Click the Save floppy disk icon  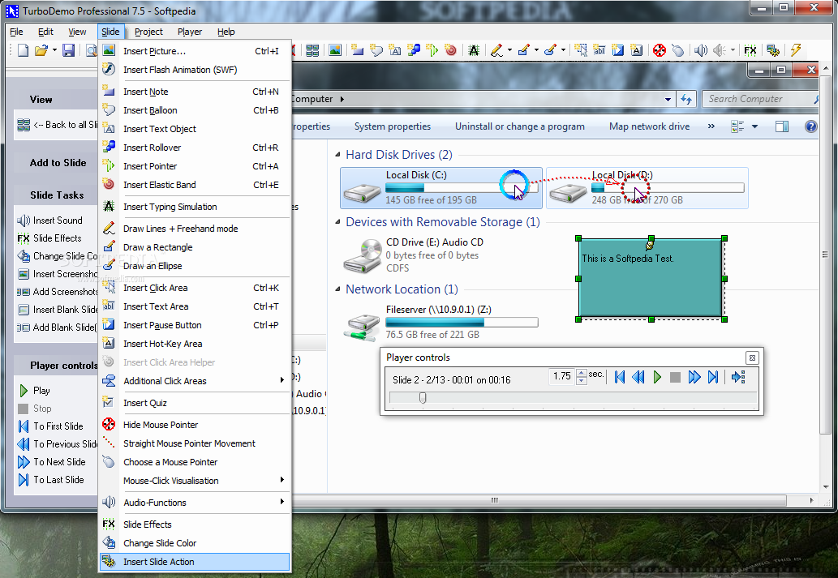[x=68, y=50]
